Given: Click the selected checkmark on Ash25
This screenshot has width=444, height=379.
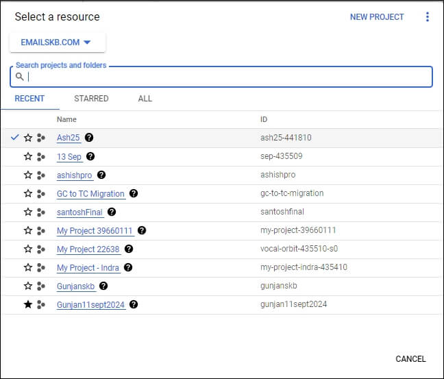Looking at the screenshot, I should pyautogui.click(x=14, y=137).
